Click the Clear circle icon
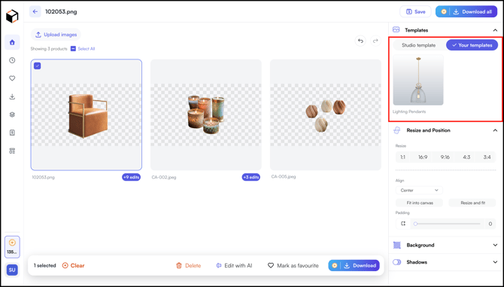504x287 pixels. [65, 265]
